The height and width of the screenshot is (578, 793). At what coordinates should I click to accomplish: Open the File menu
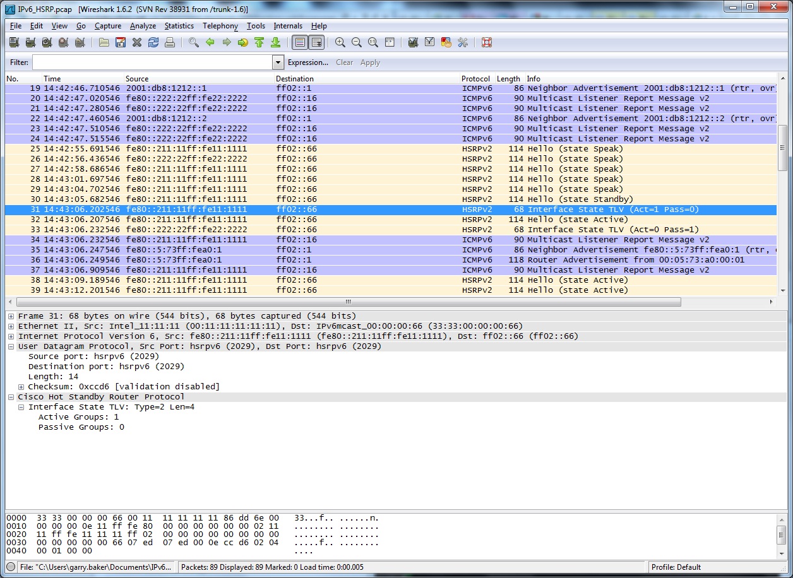point(16,26)
